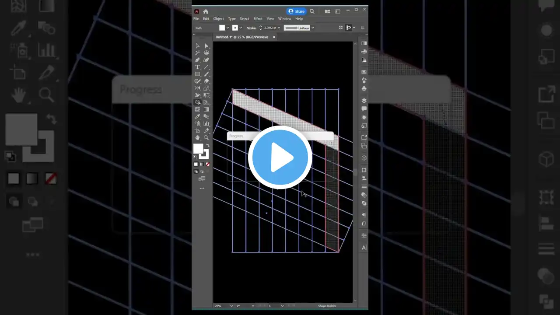The width and height of the screenshot is (560, 315).
Task: Choose the Lasso tool
Action: point(206,53)
